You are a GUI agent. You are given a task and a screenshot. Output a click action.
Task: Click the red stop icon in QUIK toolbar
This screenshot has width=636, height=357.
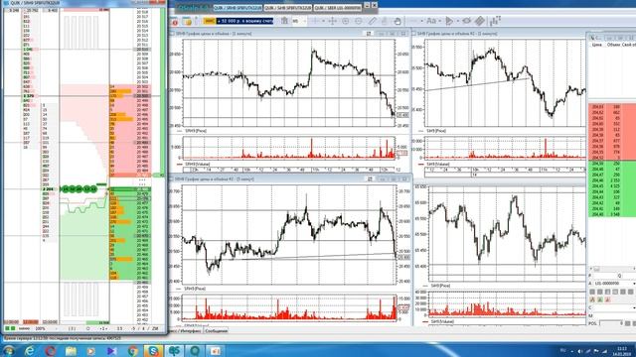point(175,22)
